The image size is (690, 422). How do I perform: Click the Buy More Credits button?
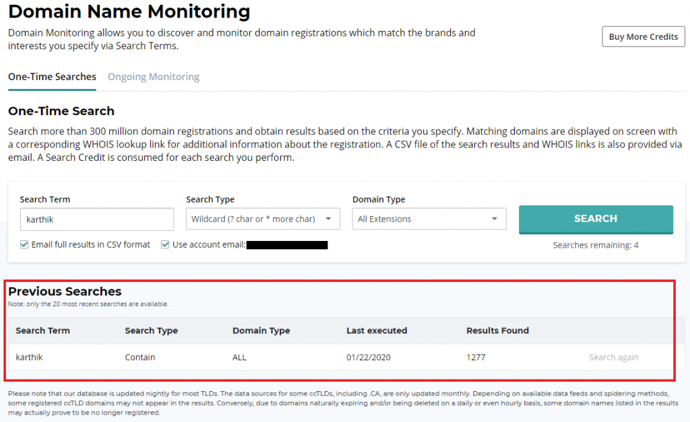(644, 36)
